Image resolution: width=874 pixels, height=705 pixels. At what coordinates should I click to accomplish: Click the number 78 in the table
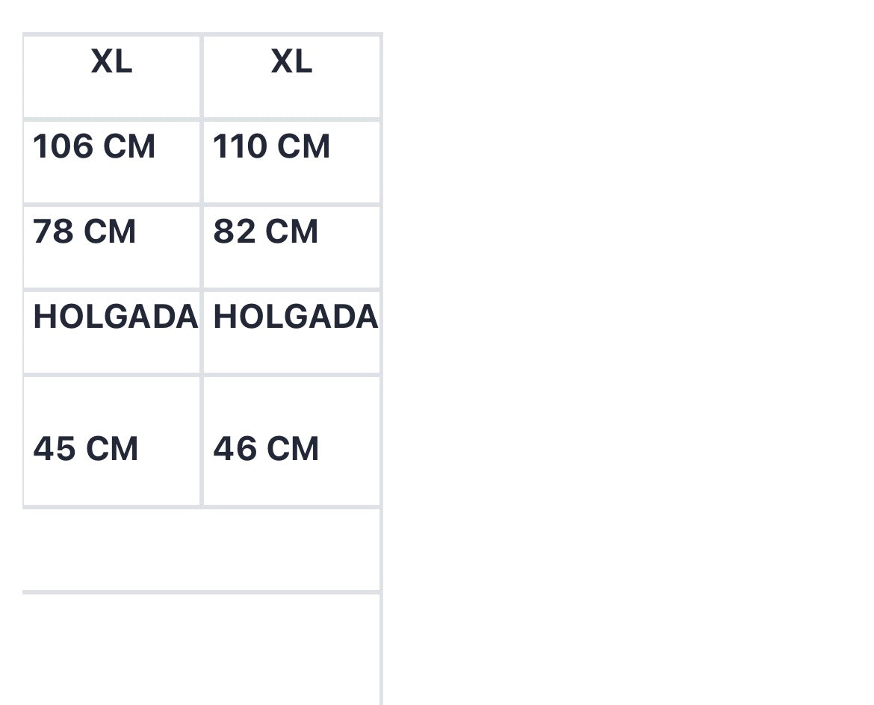[53, 232]
